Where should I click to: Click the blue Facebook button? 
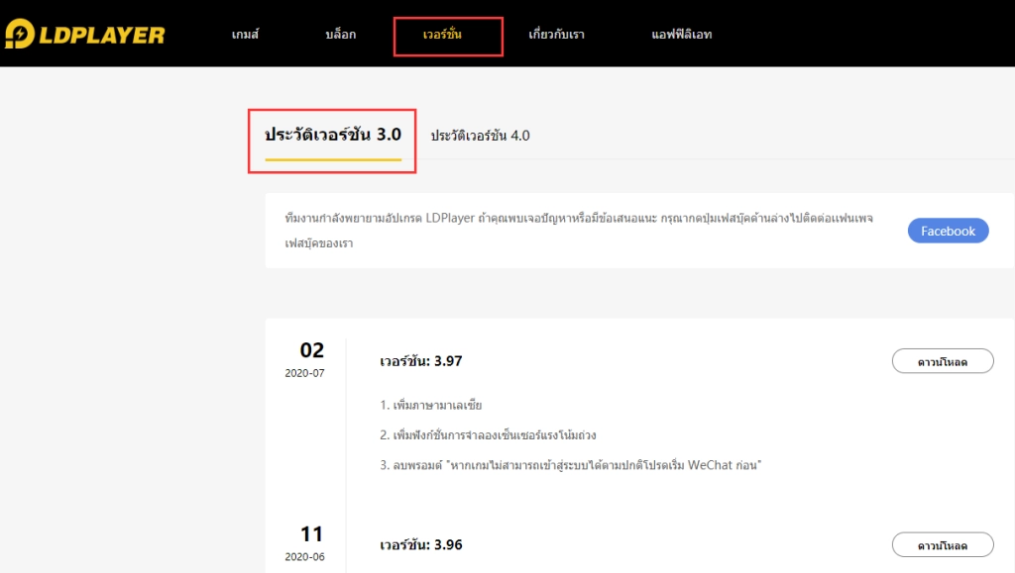pyautogui.click(x=948, y=231)
